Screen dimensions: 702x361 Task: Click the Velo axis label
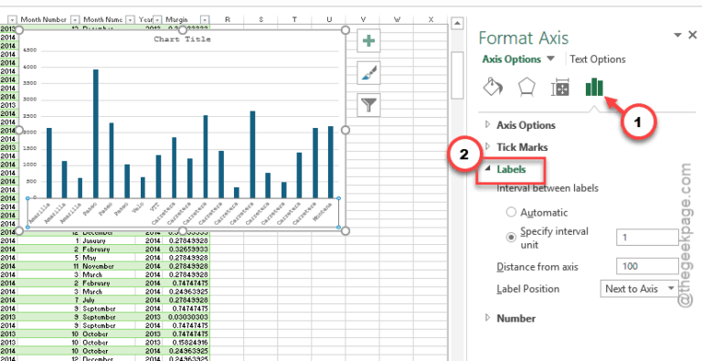pos(139,207)
